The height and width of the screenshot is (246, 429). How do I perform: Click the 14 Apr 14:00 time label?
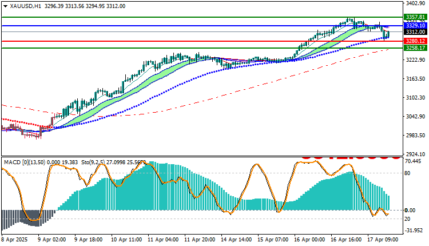click(x=236, y=240)
